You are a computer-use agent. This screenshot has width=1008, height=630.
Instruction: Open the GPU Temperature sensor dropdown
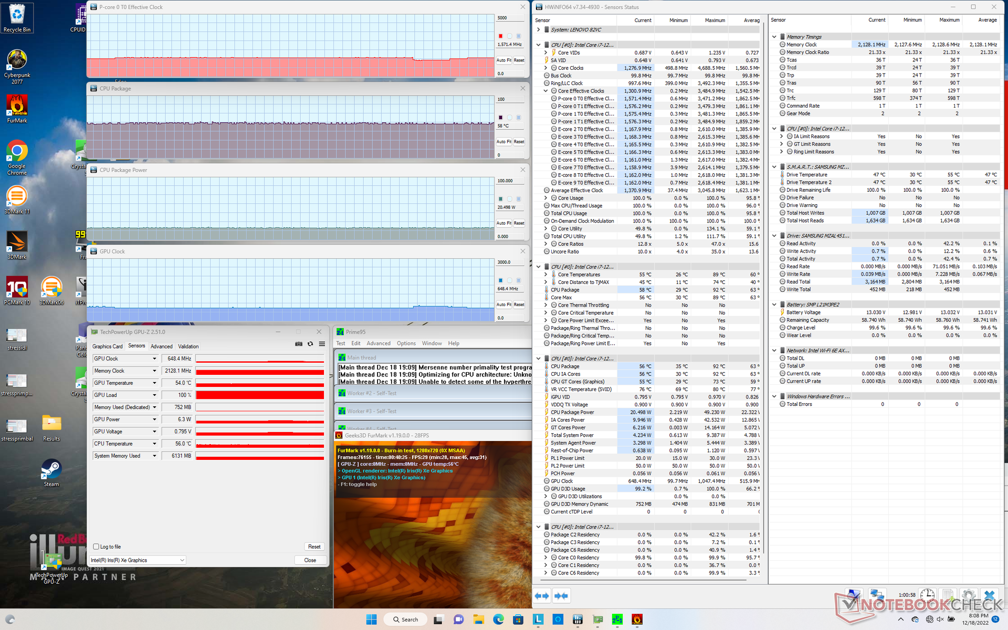[154, 383]
